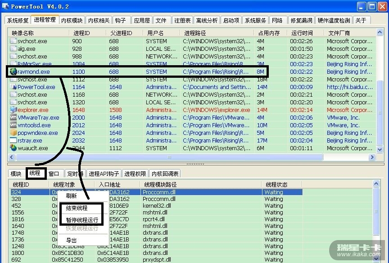Select the 窗口 lower tab
Viewport: 389px width, 263px height.
54,174
